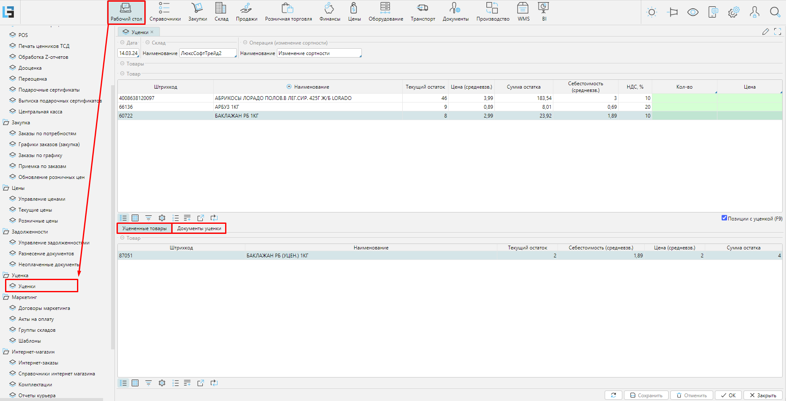The image size is (786, 401).
Task: Click the Сохранить button
Action: pos(646,395)
